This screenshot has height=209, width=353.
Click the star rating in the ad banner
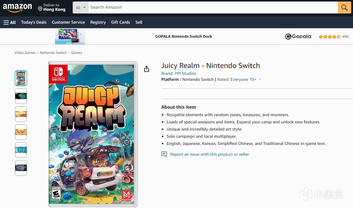(x=329, y=37)
